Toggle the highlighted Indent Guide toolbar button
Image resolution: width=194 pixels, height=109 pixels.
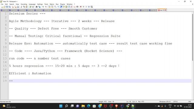tap(61, 7)
